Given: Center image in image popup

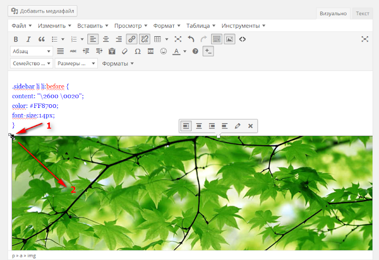Looking at the screenshot, I should pos(199,126).
